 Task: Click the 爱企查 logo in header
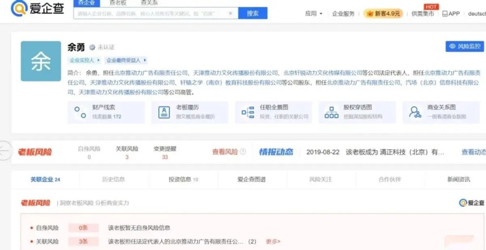click(38, 9)
